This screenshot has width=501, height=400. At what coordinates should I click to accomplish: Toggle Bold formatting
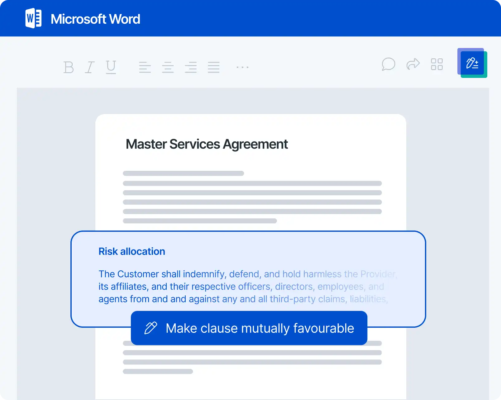69,67
